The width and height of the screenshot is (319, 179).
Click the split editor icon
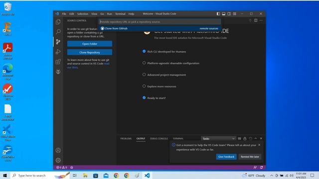click(x=256, y=20)
